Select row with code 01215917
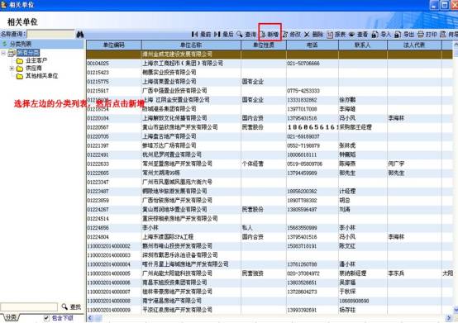The height and width of the screenshot is (323, 458). click(x=270, y=91)
